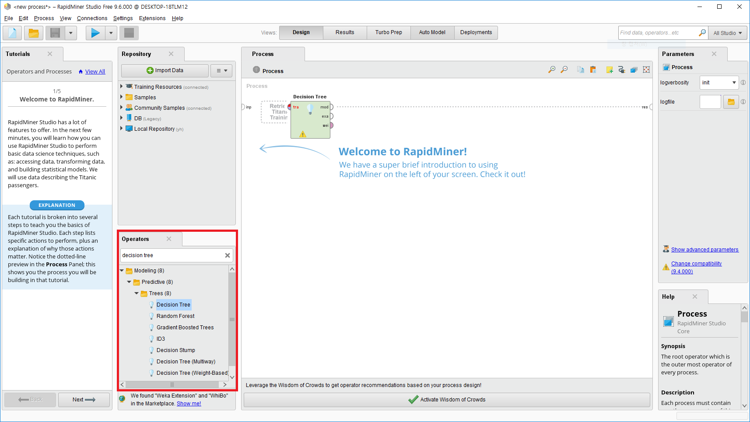Click the Show me! Marketplace link
Screen dimensions: 750x422
pyautogui.click(x=189, y=404)
